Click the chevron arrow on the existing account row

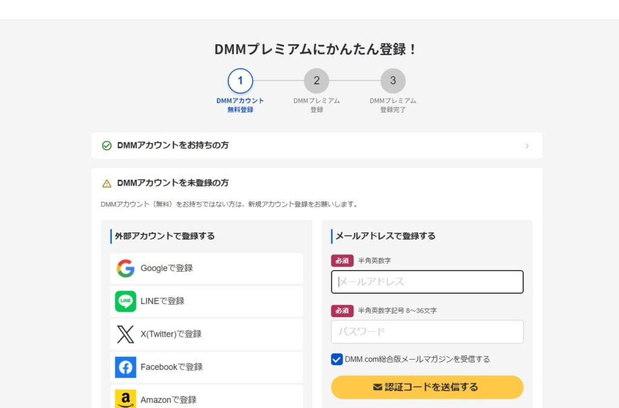(527, 146)
